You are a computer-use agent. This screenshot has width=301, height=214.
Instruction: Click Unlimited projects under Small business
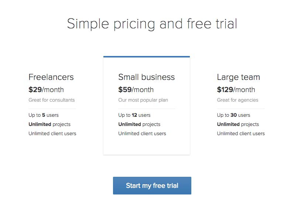(139, 124)
